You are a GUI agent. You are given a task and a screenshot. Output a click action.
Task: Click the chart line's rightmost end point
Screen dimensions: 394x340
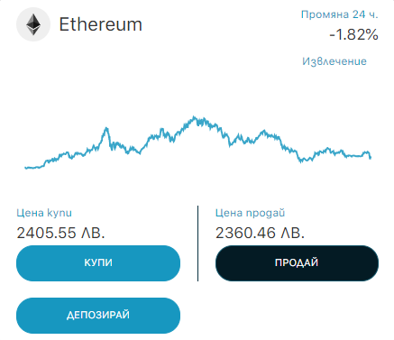pos(371,157)
